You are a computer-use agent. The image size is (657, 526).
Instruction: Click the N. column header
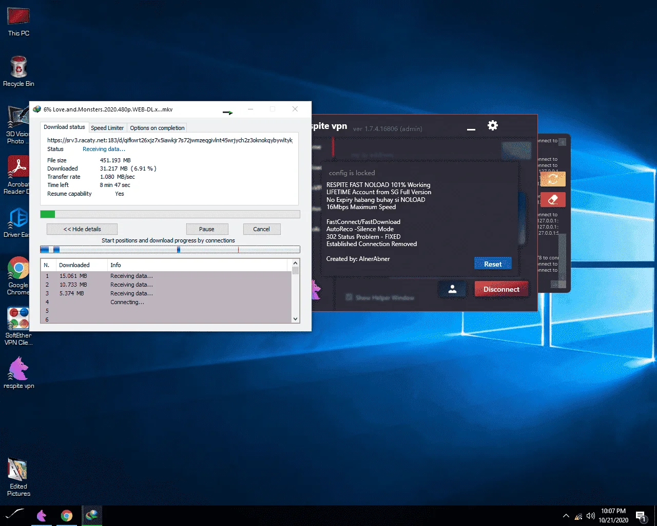pyautogui.click(x=48, y=265)
